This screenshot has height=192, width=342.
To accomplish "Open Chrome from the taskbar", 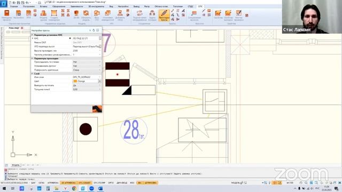I will point(74,188).
